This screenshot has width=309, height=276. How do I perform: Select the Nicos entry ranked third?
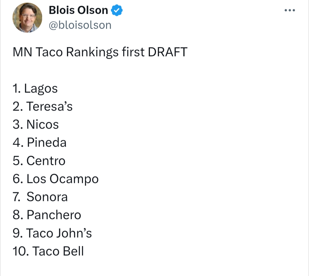tap(43, 125)
